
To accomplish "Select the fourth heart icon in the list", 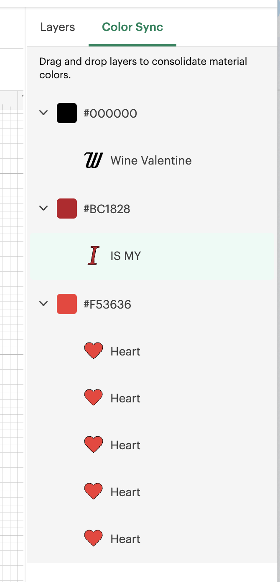I will [x=94, y=492].
